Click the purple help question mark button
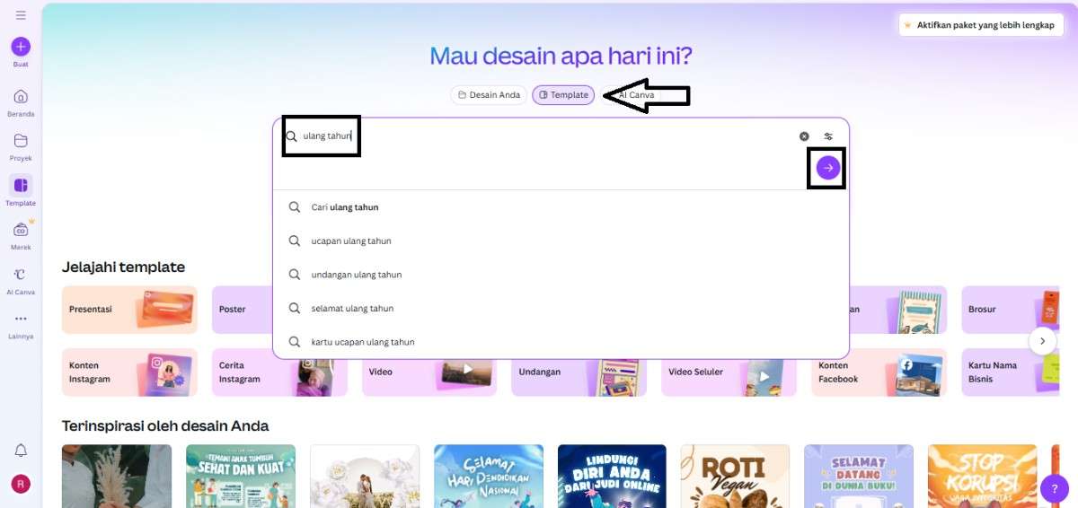The image size is (1078, 508). click(1054, 488)
